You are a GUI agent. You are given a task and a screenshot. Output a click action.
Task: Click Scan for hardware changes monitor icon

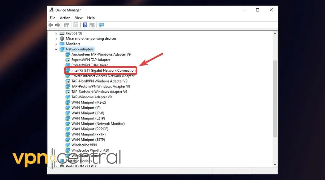click(x=101, y=25)
